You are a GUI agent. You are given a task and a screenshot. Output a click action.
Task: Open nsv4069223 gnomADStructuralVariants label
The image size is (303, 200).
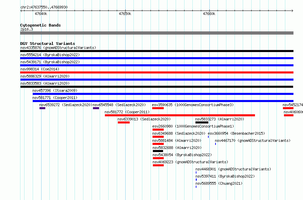(x=190, y=162)
